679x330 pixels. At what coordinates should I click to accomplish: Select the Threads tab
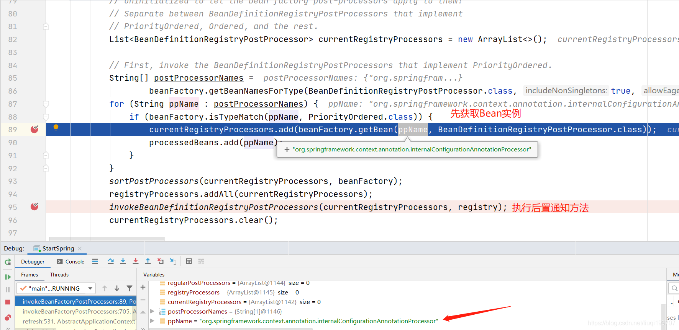[x=59, y=275]
